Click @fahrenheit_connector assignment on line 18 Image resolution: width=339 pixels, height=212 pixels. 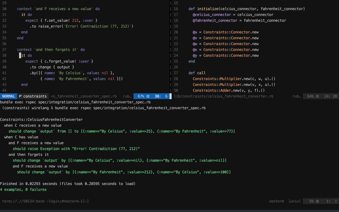pos(239,21)
